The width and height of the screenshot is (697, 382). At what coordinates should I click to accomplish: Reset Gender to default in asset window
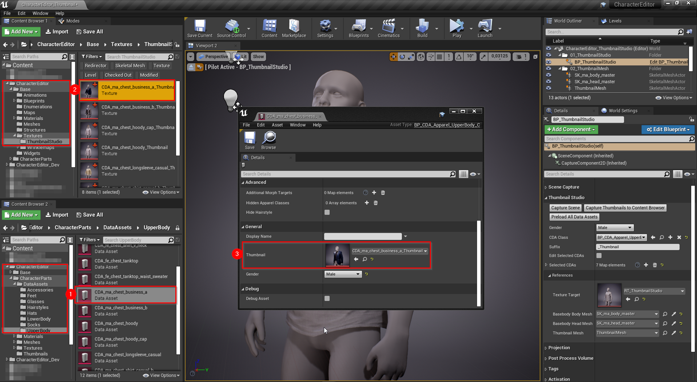coord(367,274)
